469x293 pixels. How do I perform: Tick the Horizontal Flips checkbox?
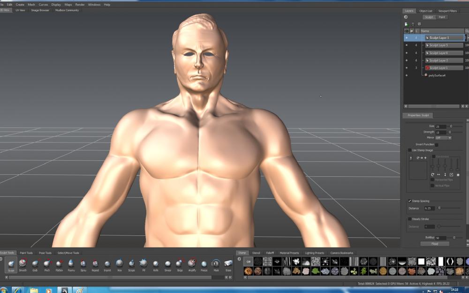point(432,180)
